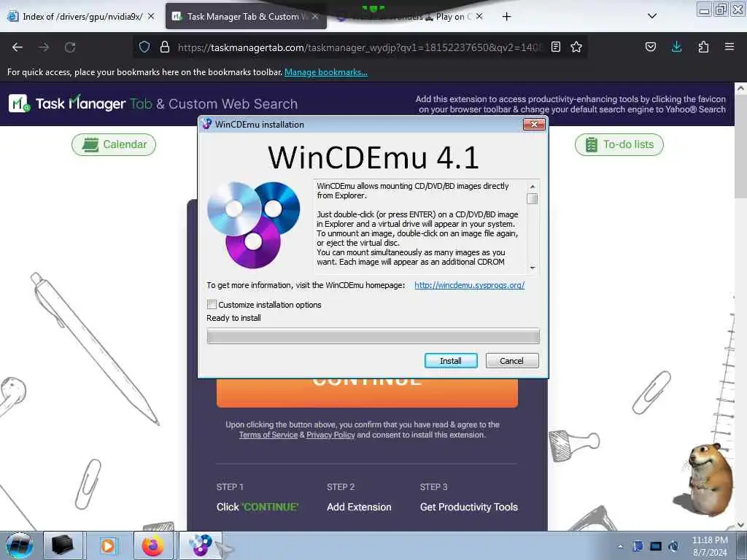Click the forward navigation arrow
The width and height of the screenshot is (747, 560).
click(44, 47)
